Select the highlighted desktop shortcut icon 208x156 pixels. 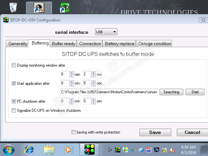[x=39, y=8]
